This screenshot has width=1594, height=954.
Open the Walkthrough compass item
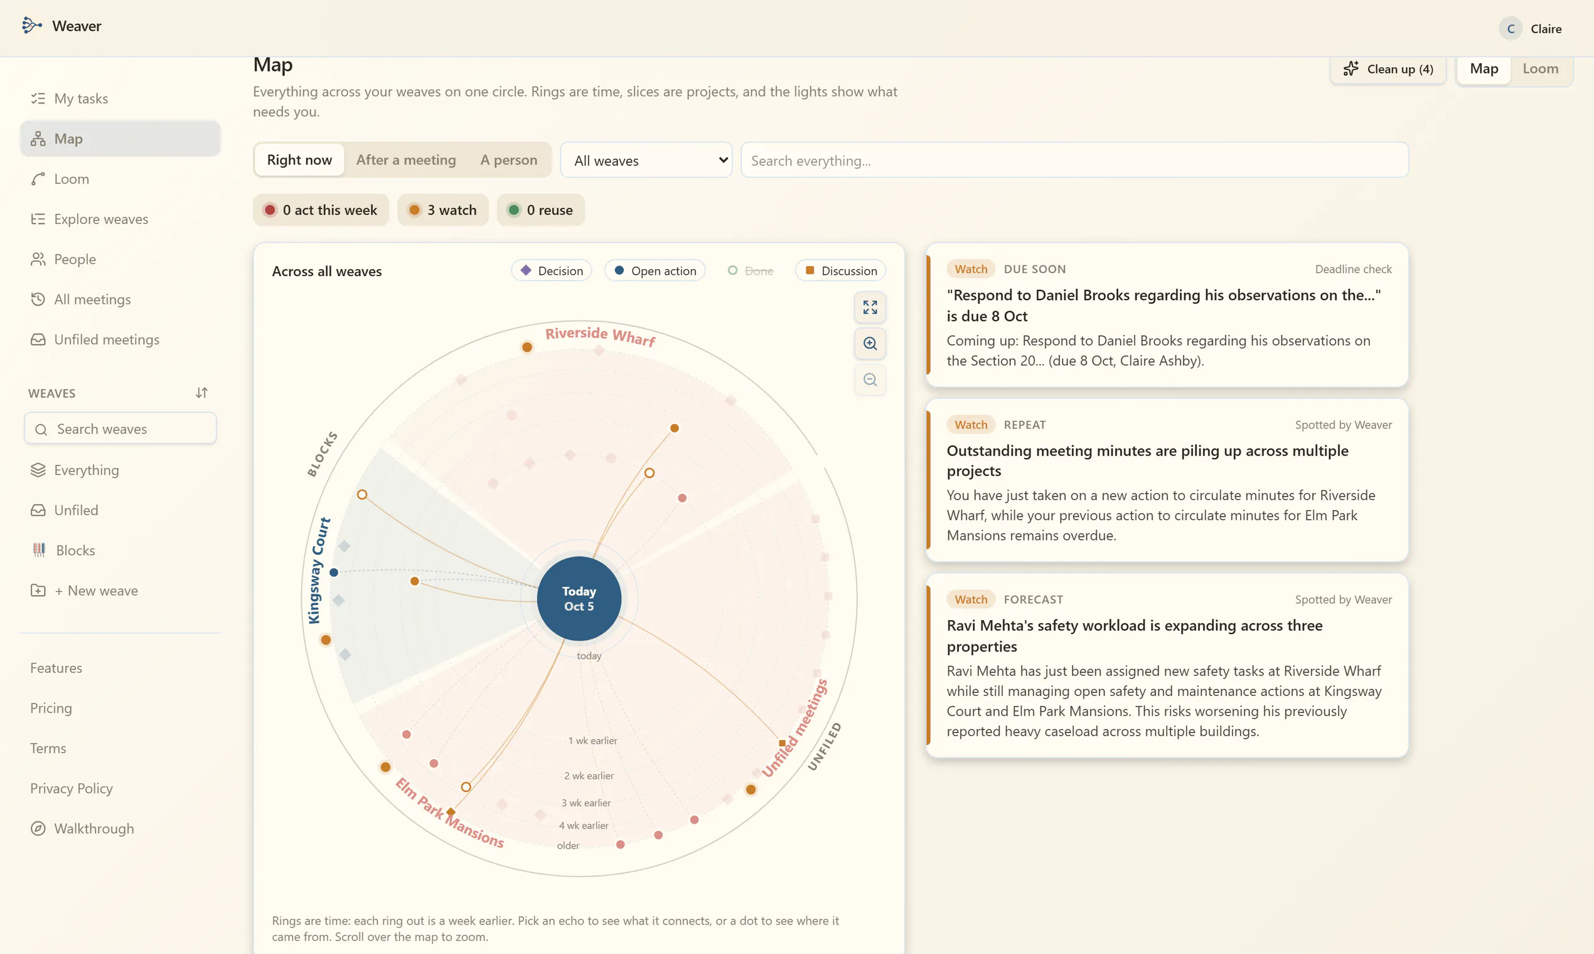[82, 828]
